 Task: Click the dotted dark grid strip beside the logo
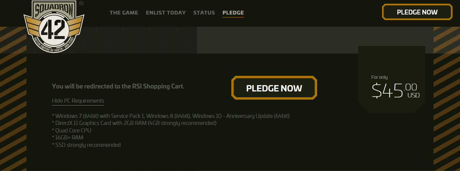tap(141, 40)
